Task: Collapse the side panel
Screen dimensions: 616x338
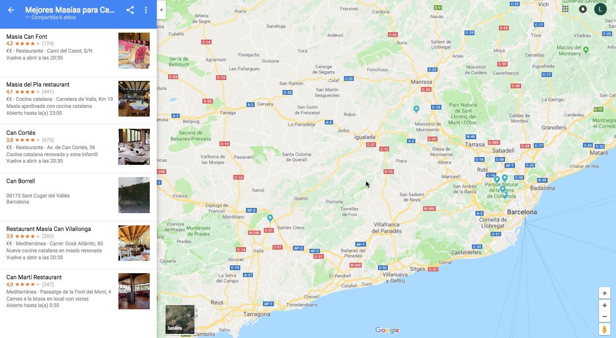Action: [x=161, y=10]
